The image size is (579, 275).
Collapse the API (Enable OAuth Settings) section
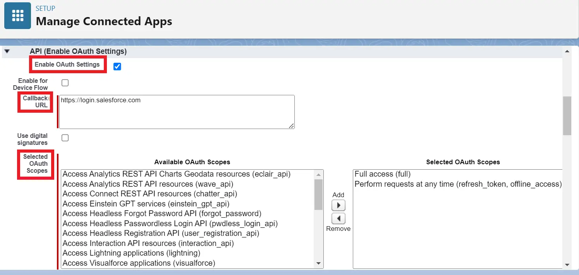pyautogui.click(x=7, y=51)
